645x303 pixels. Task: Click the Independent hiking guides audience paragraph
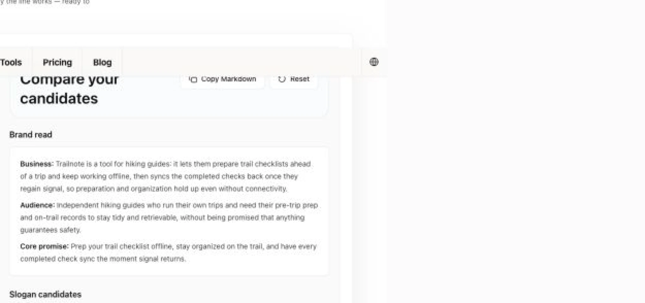pyautogui.click(x=169, y=217)
